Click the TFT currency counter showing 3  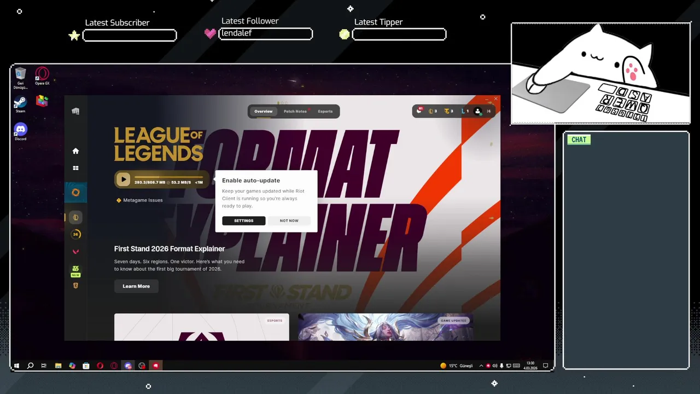(x=448, y=111)
